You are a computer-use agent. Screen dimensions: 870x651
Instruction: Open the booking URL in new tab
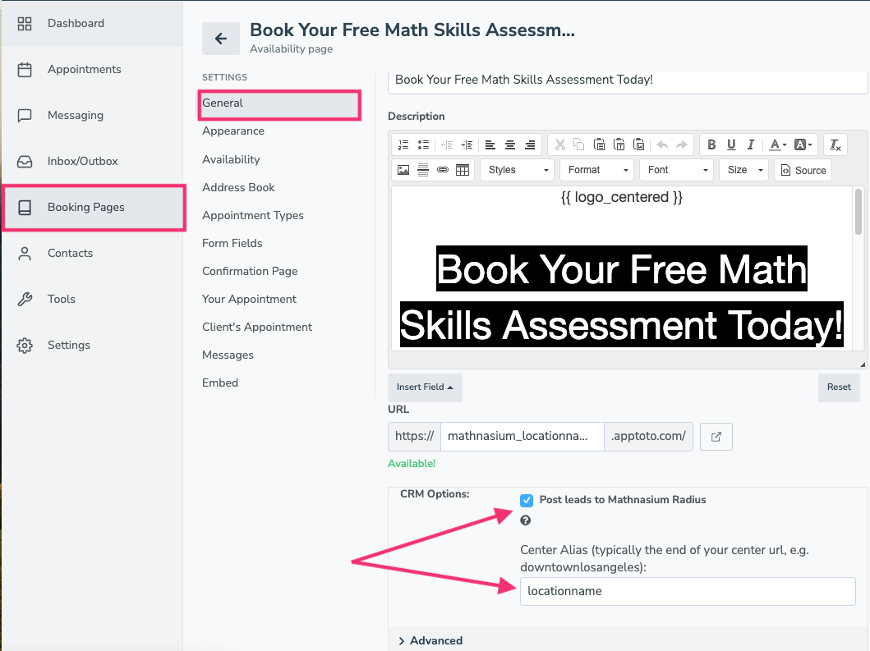tap(716, 437)
